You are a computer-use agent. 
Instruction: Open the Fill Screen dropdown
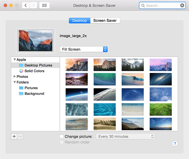(x=84, y=49)
